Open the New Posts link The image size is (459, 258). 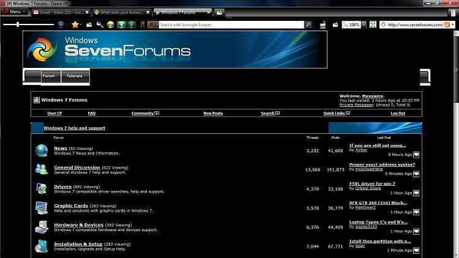[213, 113]
